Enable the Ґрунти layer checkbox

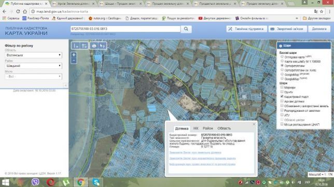[x=282, y=92]
